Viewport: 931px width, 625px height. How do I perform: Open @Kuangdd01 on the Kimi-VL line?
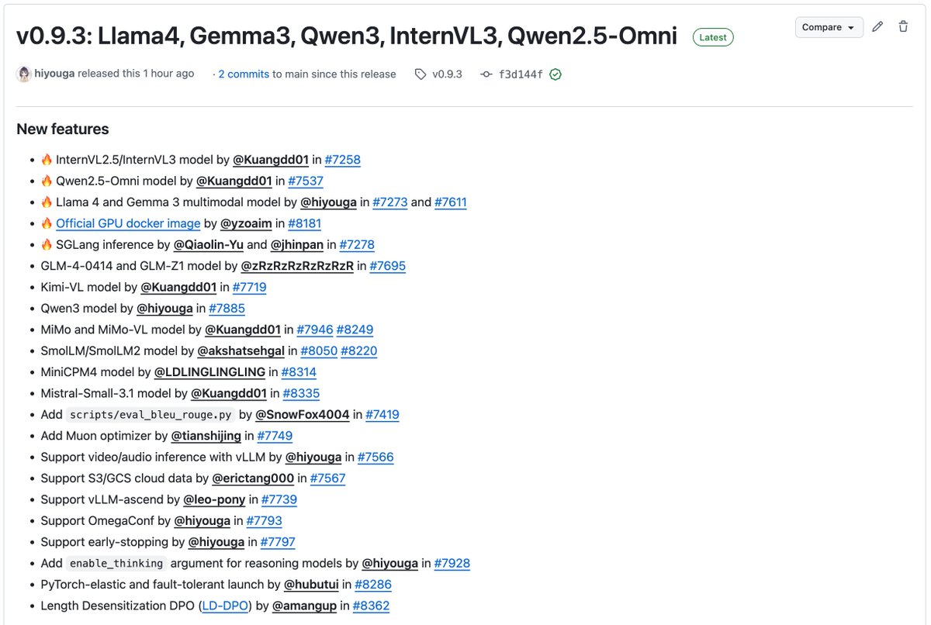point(178,287)
